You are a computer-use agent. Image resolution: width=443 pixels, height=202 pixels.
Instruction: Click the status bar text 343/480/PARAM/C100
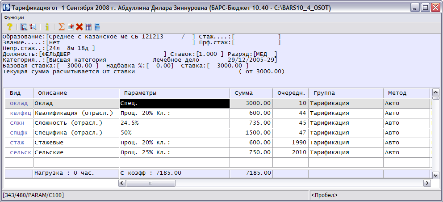(33, 195)
